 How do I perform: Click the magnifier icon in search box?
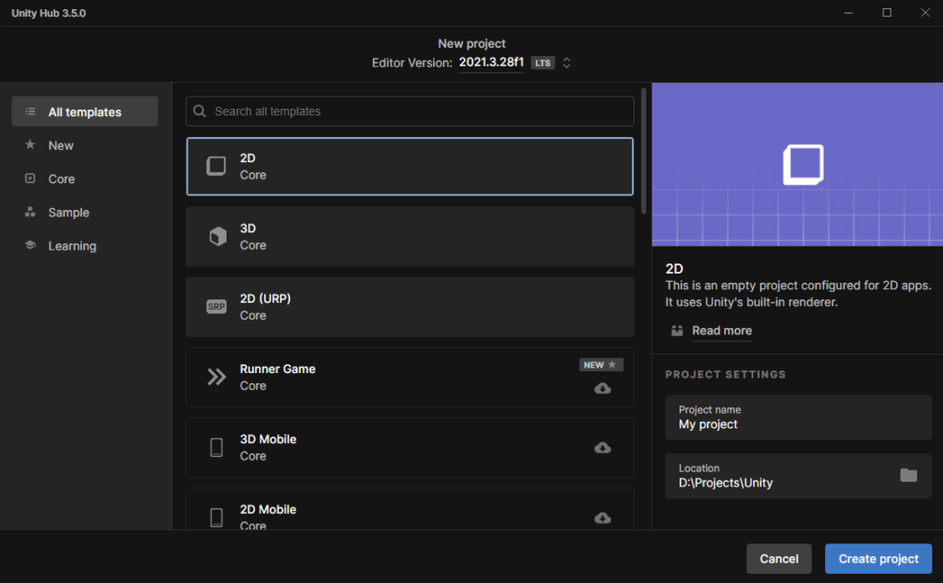[x=200, y=111]
